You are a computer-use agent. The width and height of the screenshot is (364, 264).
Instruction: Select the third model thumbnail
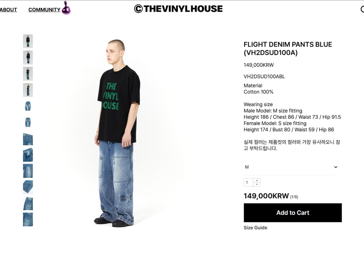coord(28,74)
